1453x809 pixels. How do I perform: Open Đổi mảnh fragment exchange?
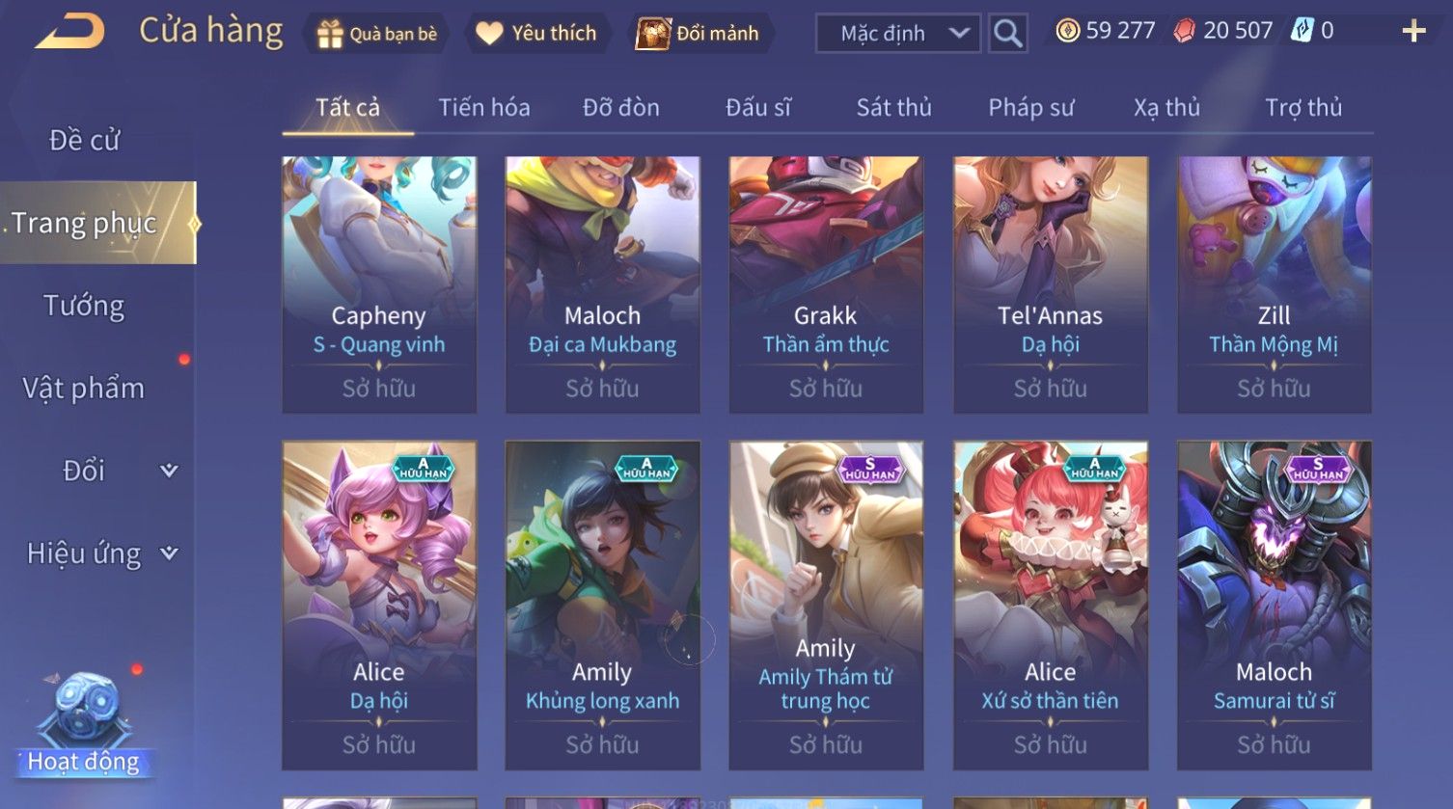(x=699, y=33)
